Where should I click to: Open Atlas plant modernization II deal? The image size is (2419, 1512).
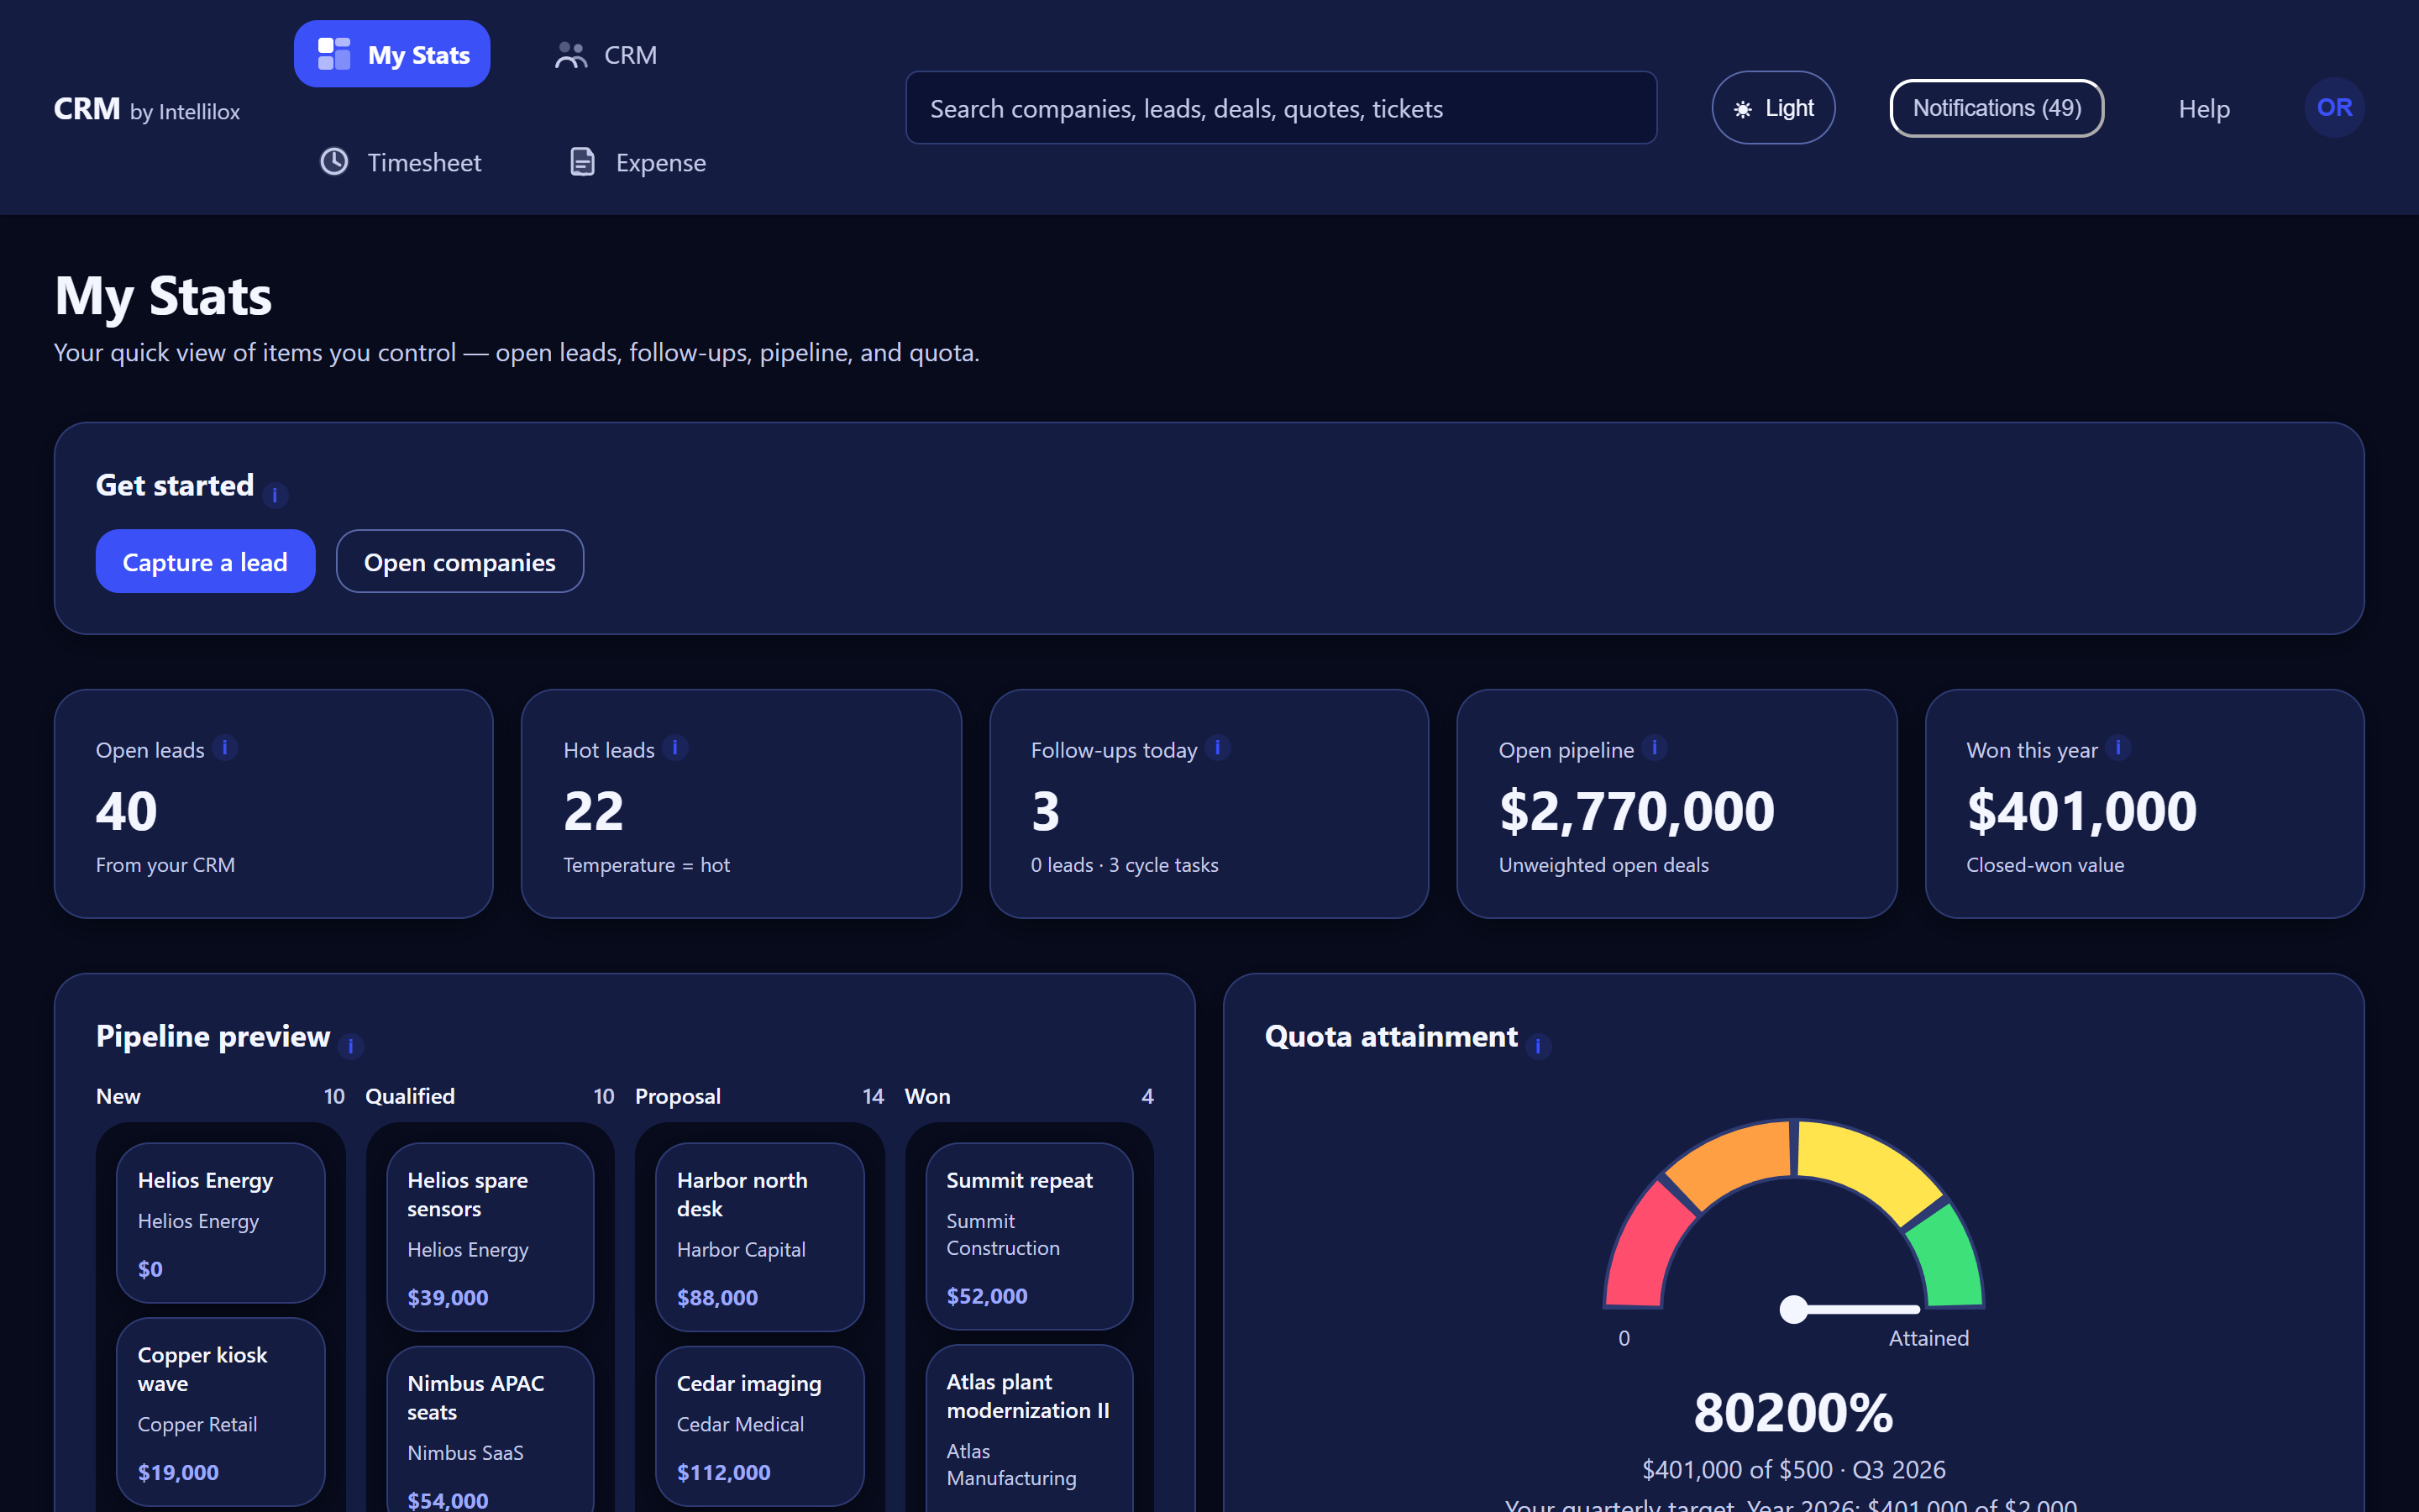1030,1429
